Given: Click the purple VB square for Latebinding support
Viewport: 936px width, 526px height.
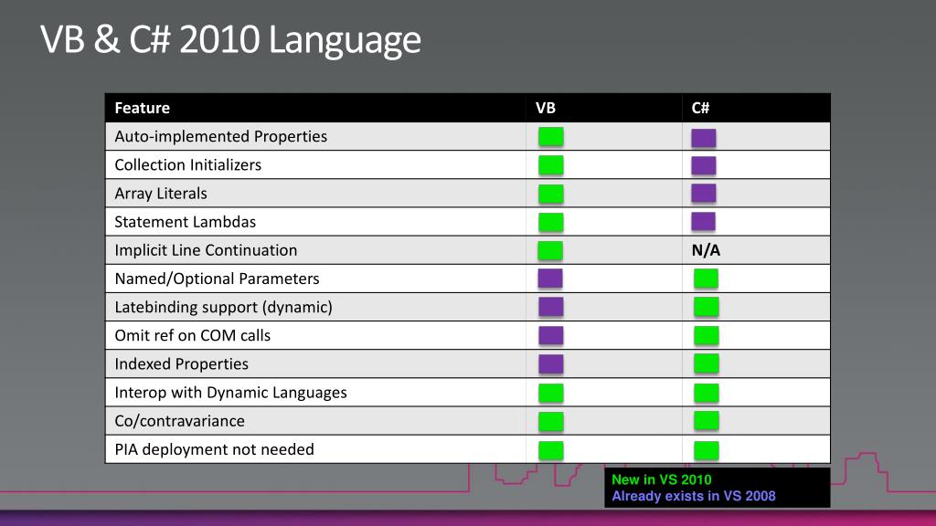Looking at the screenshot, I should click(550, 307).
